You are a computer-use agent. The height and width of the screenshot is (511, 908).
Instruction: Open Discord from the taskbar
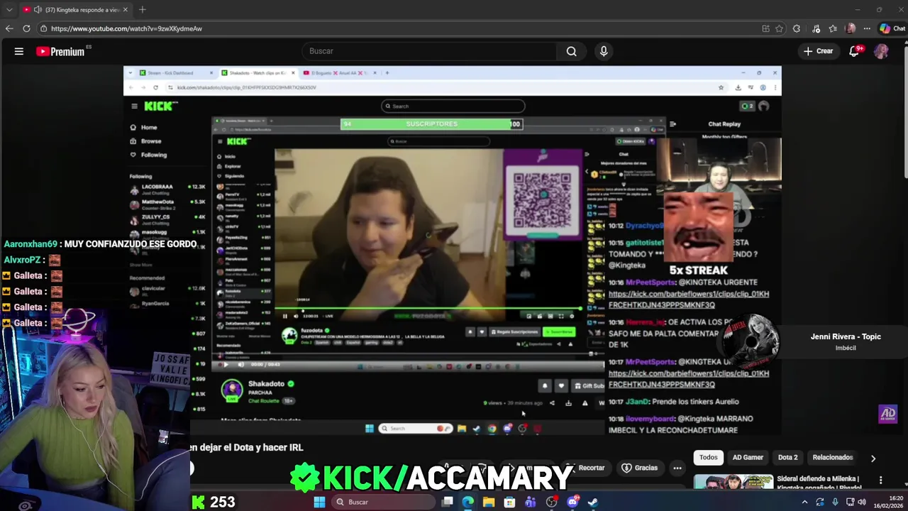tap(572, 502)
